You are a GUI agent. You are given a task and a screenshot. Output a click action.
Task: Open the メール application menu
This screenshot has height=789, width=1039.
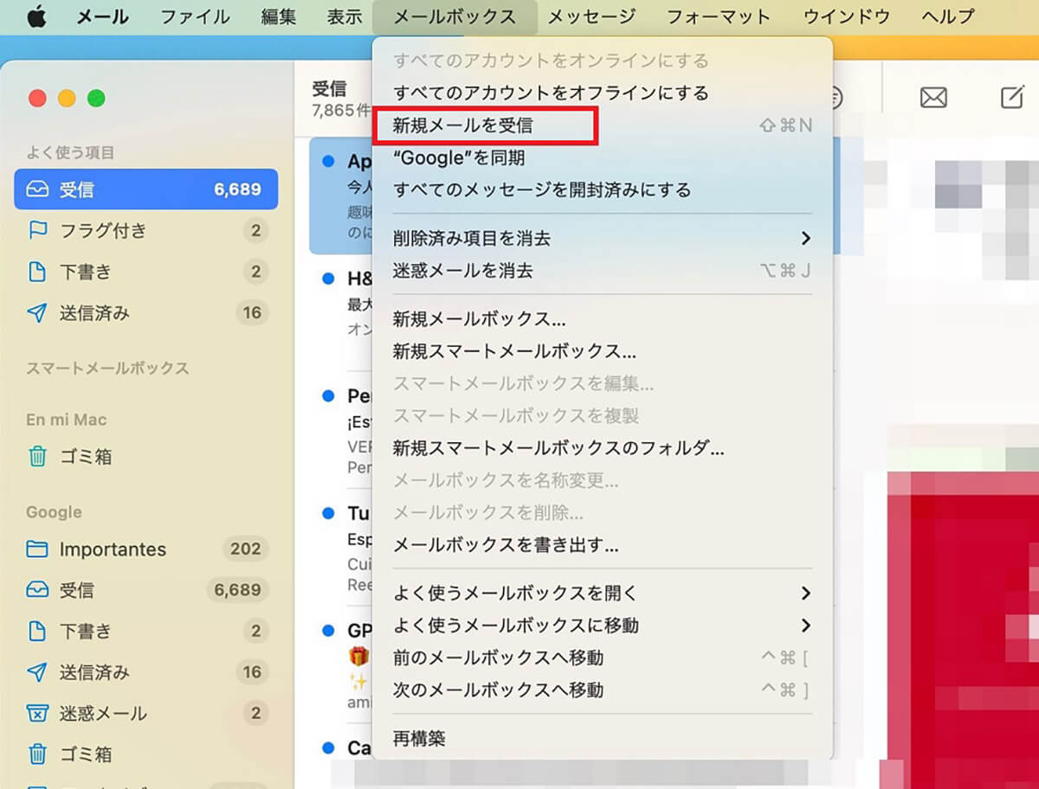[x=103, y=16]
